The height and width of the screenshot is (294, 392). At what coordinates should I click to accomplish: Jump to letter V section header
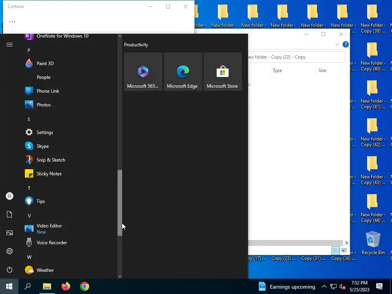point(29,216)
